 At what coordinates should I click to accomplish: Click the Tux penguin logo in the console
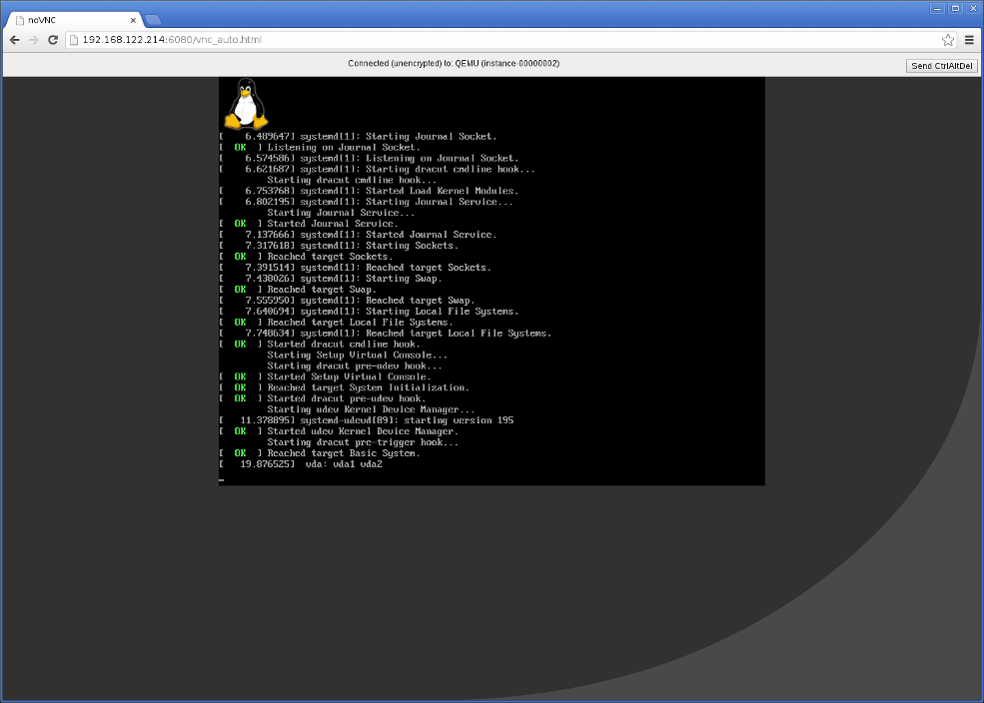[x=244, y=104]
